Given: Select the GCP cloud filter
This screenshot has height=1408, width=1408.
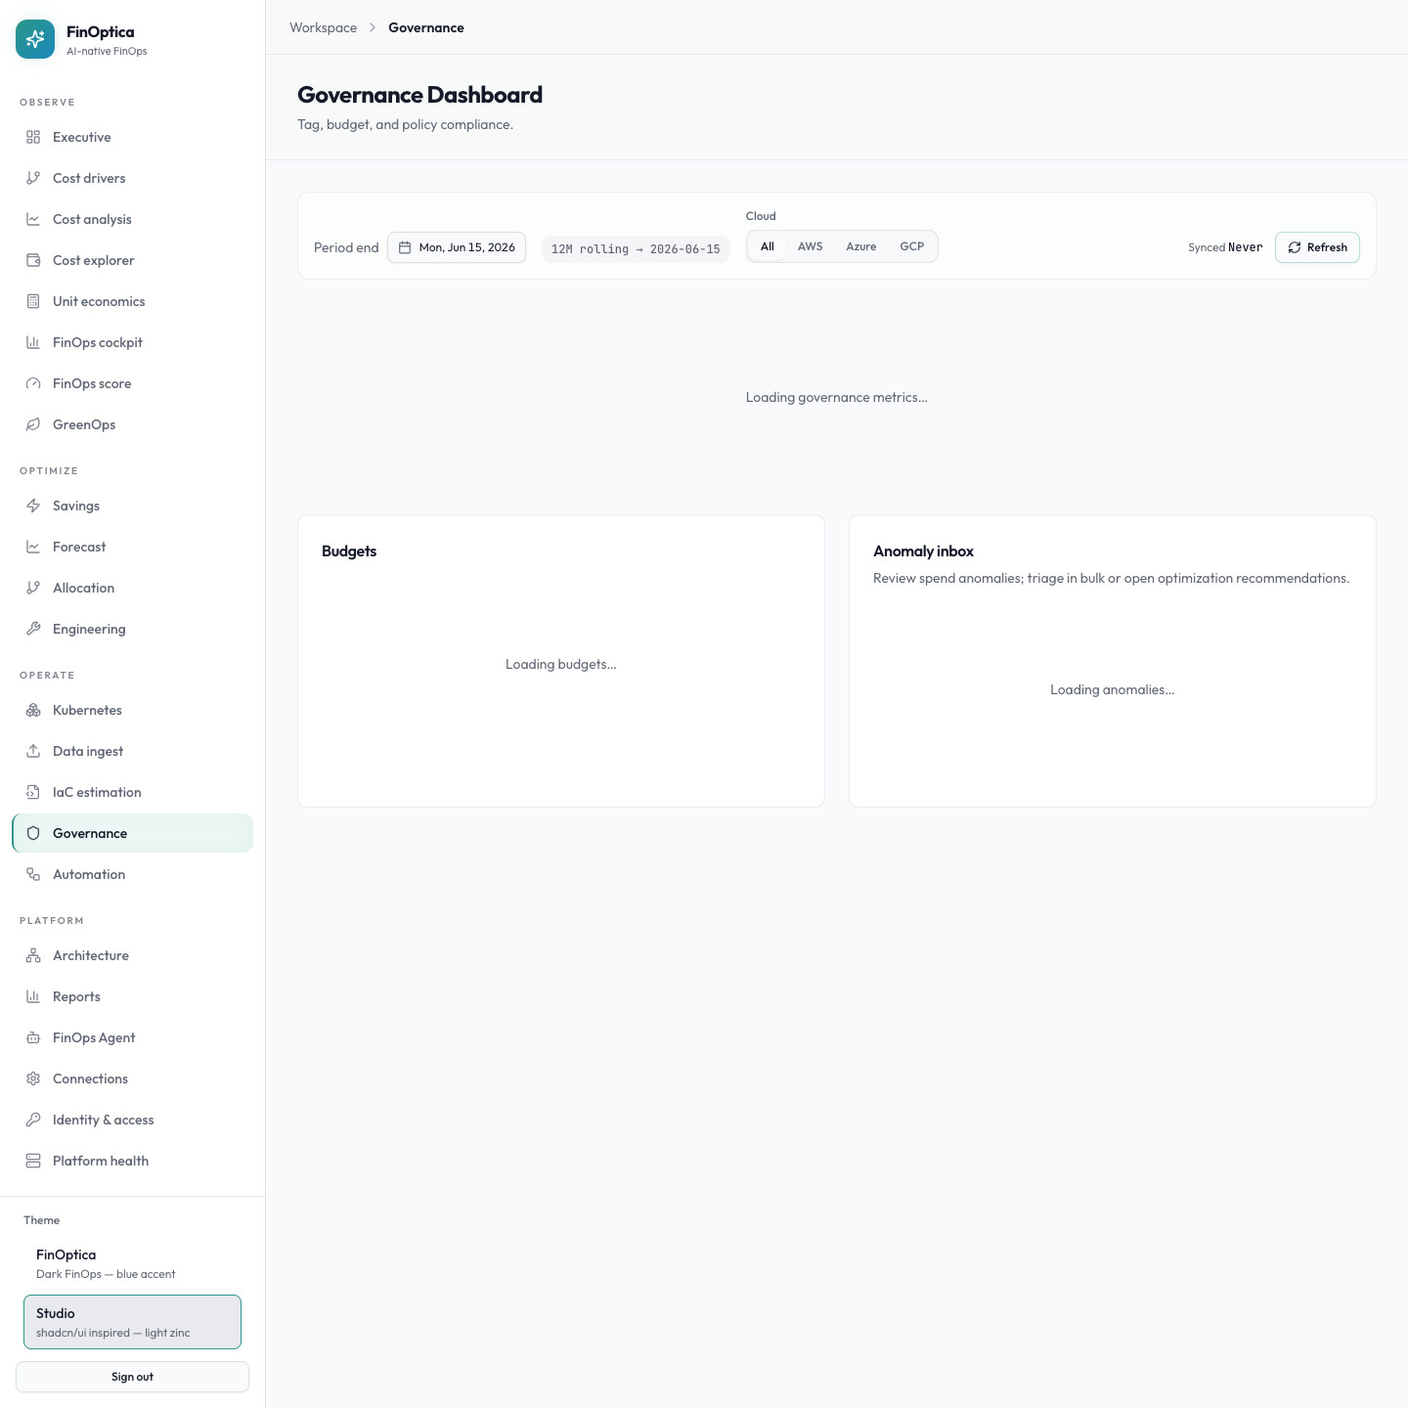Looking at the screenshot, I should click(911, 246).
